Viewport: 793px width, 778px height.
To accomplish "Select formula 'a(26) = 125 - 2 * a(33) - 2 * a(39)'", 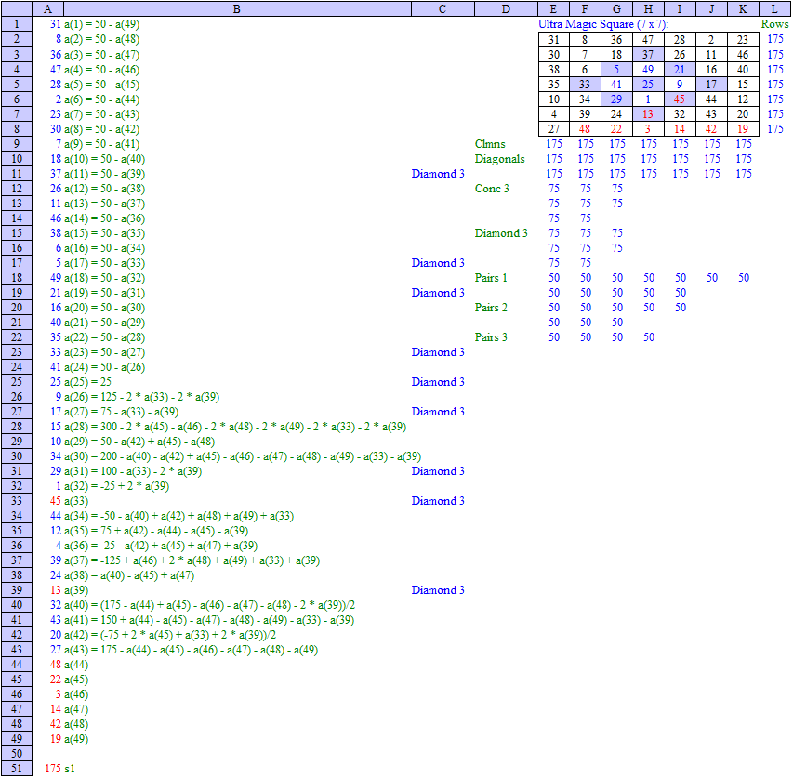I will 141,397.
